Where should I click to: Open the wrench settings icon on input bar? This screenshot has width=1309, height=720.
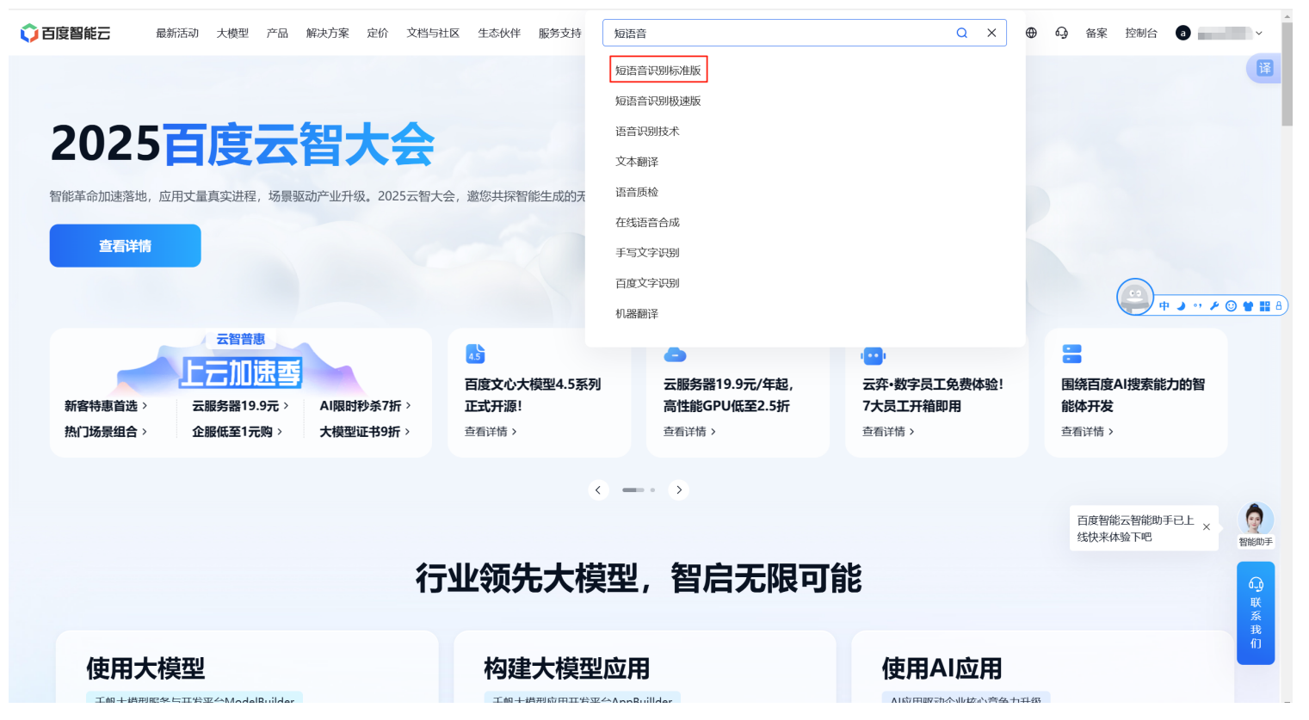point(1214,306)
